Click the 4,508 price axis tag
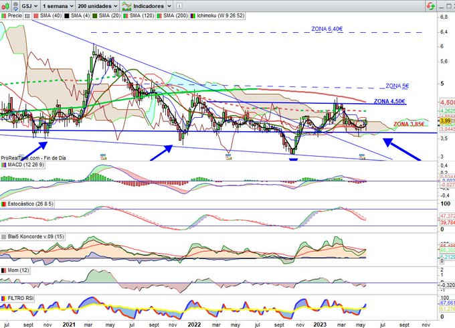 tap(448, 102)
